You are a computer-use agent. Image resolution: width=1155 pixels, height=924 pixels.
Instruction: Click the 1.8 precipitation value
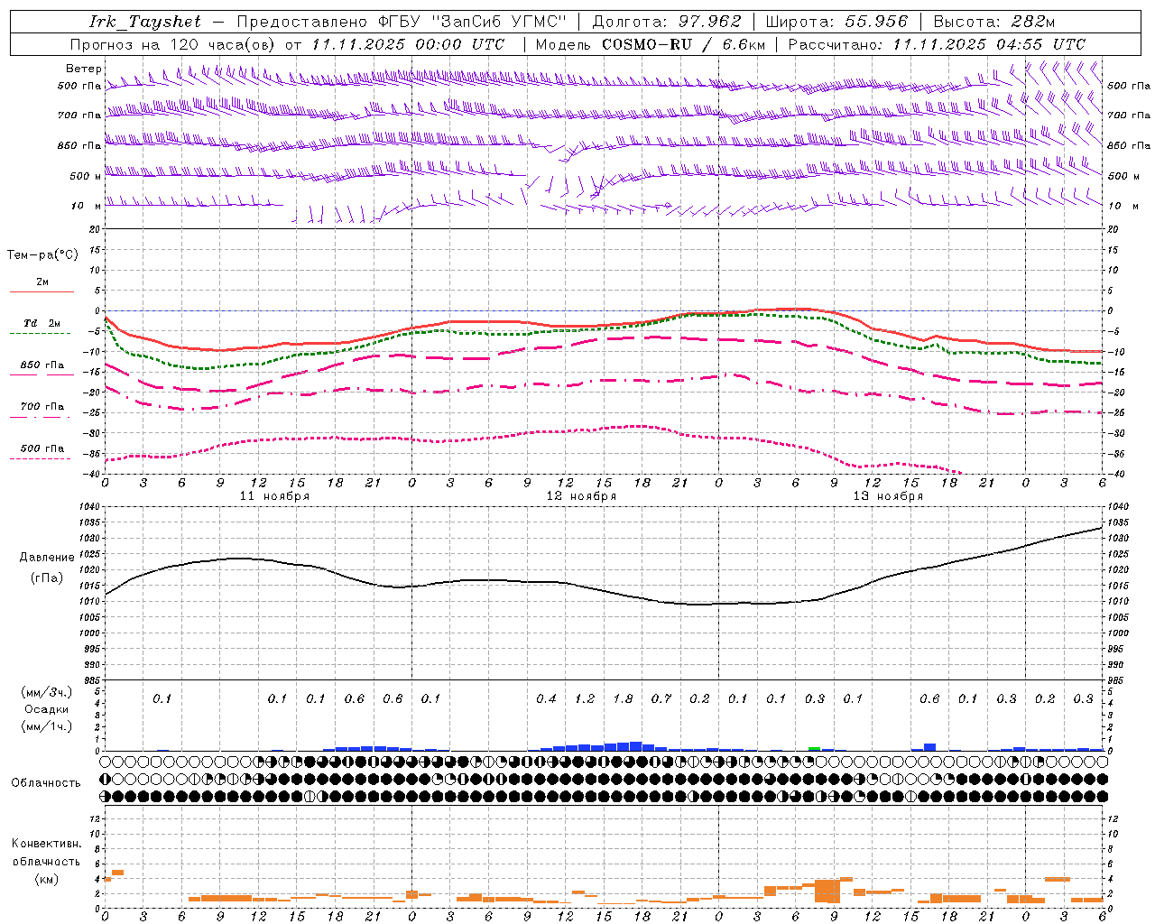tap(623, 698)
